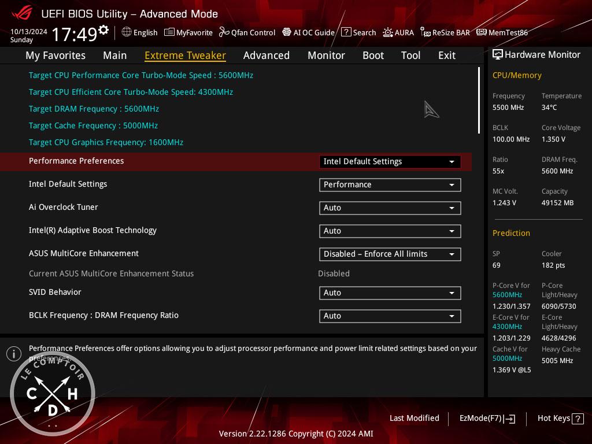Viewport: 592px width, 444px height.
Task: Click the settings gear next to the clock
Action: point(103,30)
